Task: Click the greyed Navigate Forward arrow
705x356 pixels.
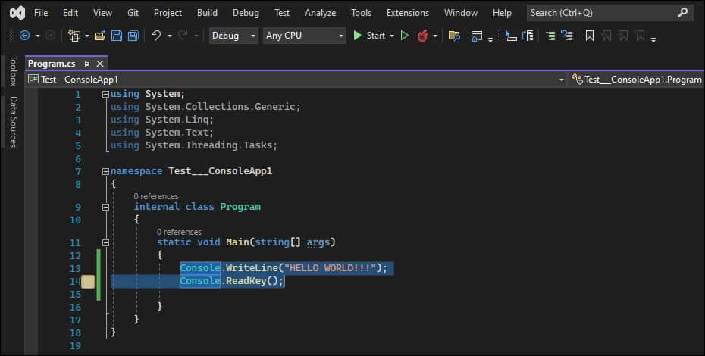Action: click(50, 36)
